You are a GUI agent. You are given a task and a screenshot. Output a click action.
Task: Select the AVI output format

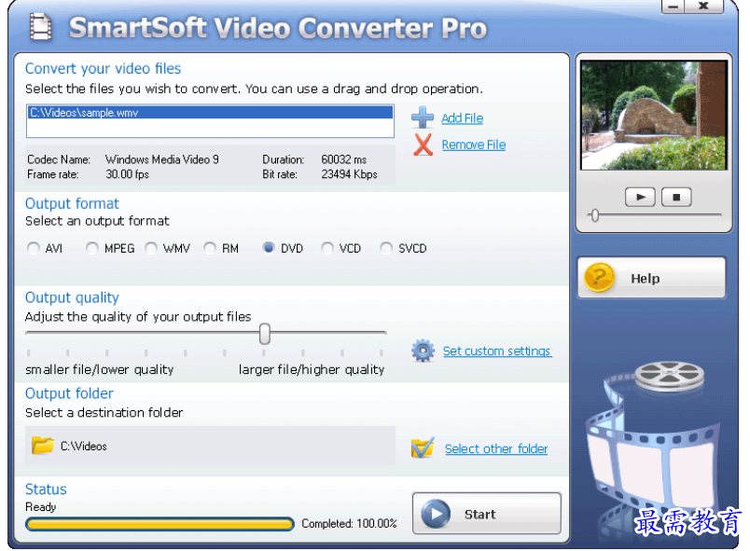tap(34, 248)
